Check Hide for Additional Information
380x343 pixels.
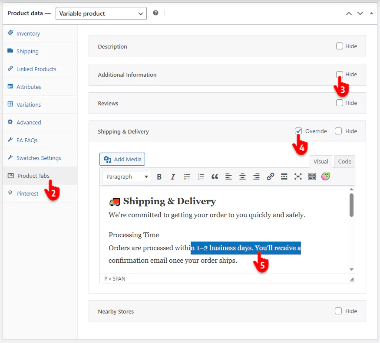coord(340,74)
